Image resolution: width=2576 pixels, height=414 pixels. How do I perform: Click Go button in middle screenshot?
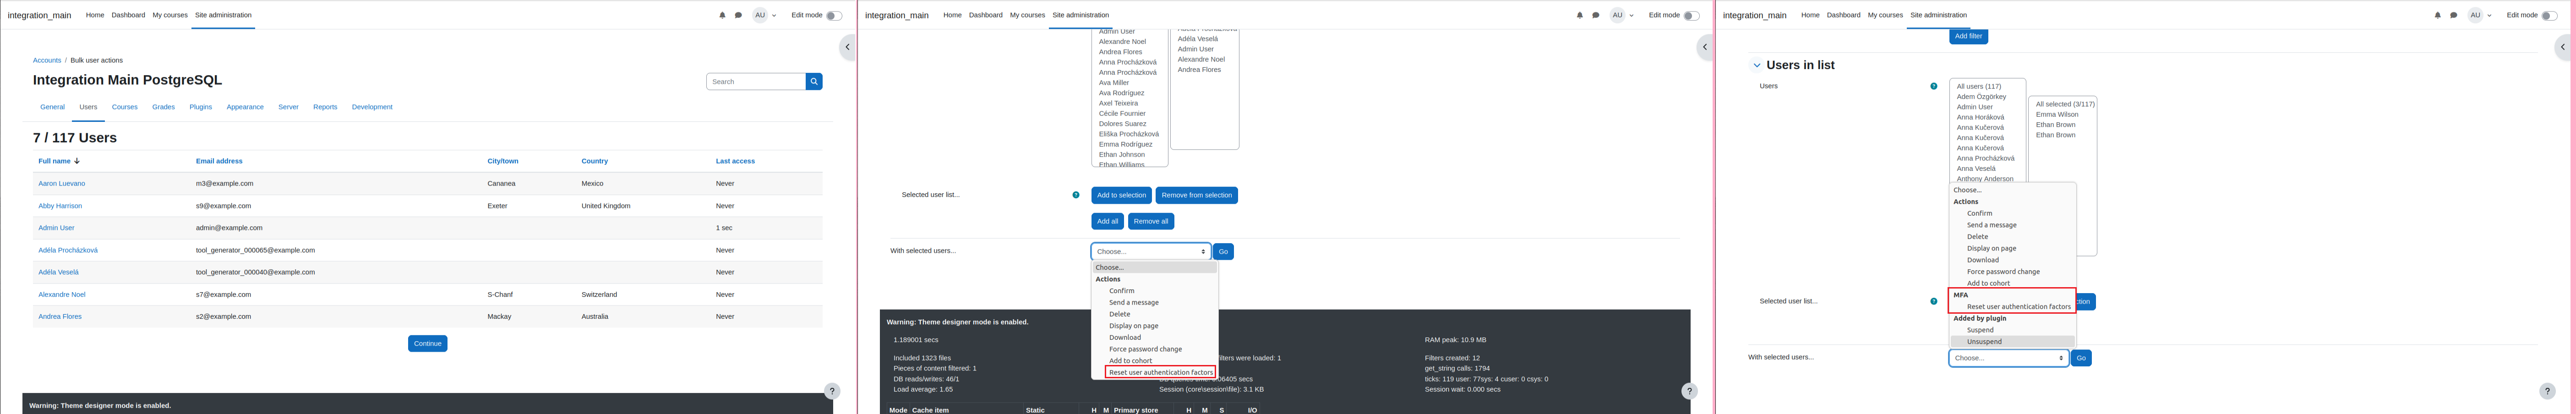[x=1222, y=252]
